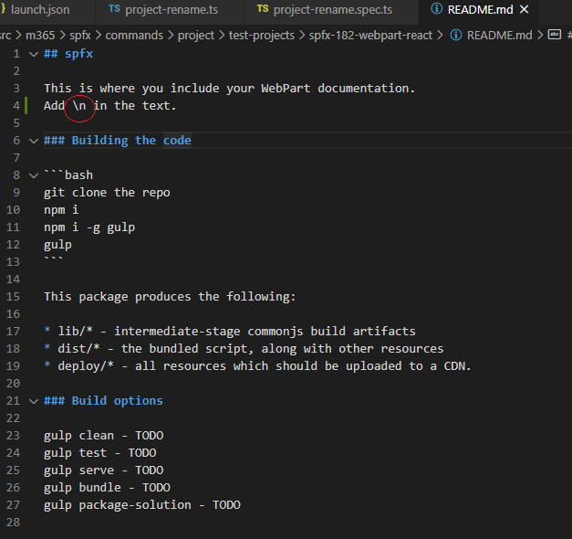
Task: Click TypeScript icon on project-rename.ts tab
Action: [114, 9]
